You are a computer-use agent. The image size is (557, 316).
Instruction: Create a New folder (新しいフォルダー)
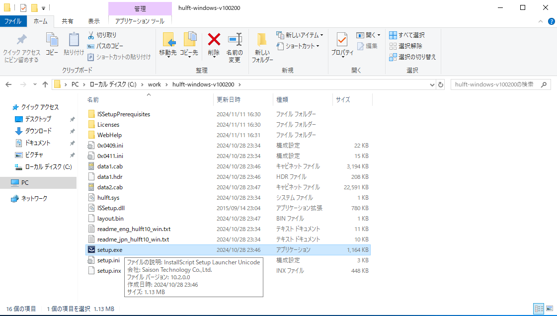point(262,48)
